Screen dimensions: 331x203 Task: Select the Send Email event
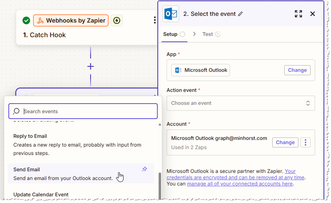coord(63,173)
